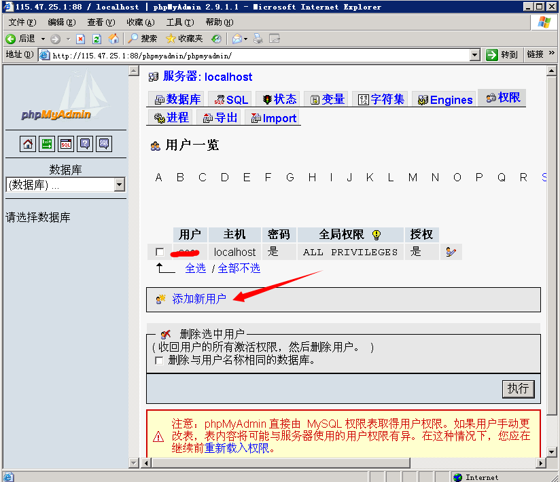The image size is (560, 482).
Task: Enable drop databases with same names checkbox
Action: point(159,360)
